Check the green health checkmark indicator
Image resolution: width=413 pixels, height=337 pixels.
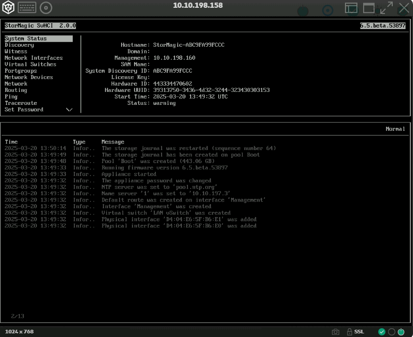click(x=382, y=332)
